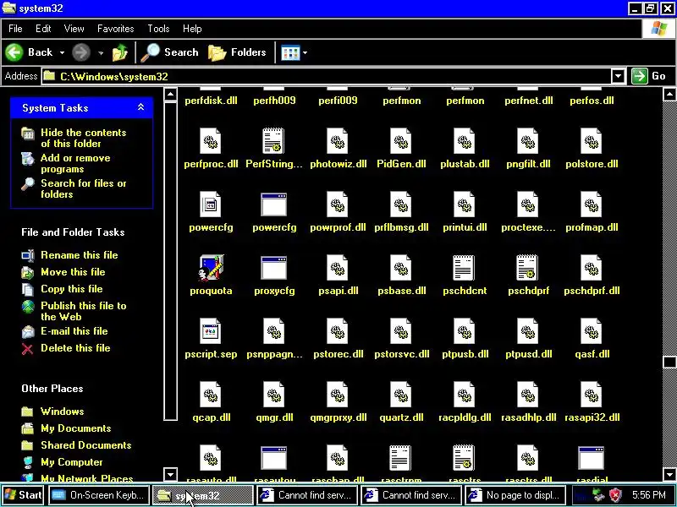The height and width of the screenshot is (507, 677).
Task: Open the Tools menu
Action: 158,29
